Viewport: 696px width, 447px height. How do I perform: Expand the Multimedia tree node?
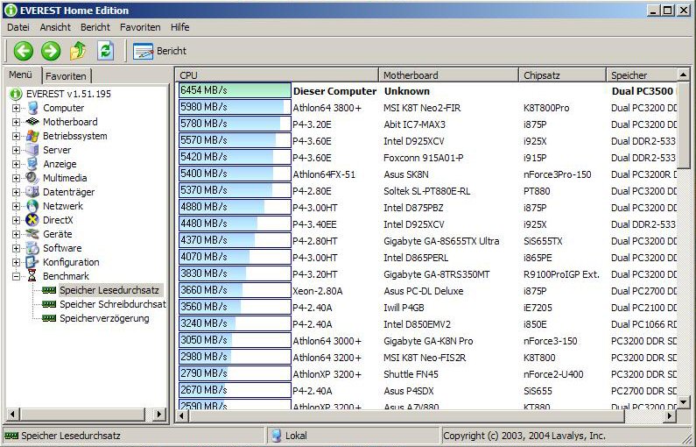click(x=16, y=178)
